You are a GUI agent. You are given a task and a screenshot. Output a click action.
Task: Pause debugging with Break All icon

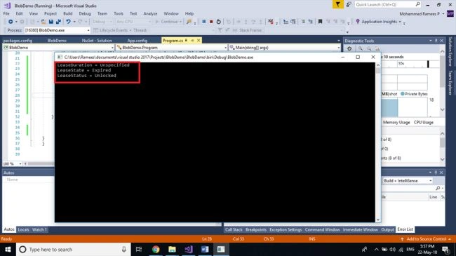point(204,22)
